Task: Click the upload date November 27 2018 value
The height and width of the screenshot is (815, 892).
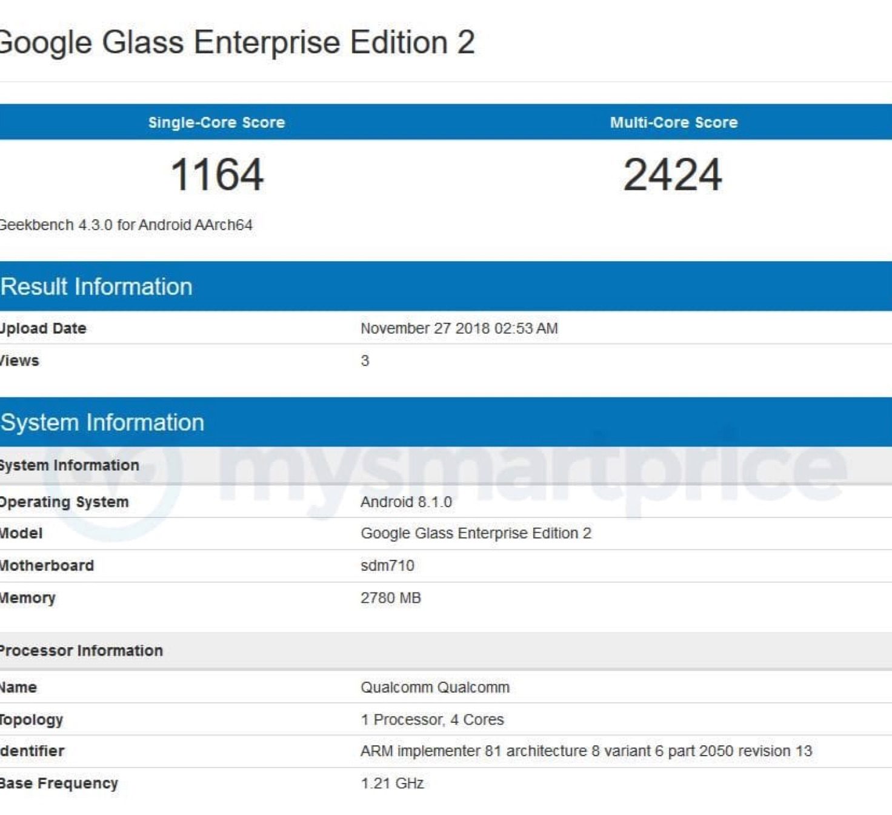Action: pyautogui.click(x=459, y=328)
